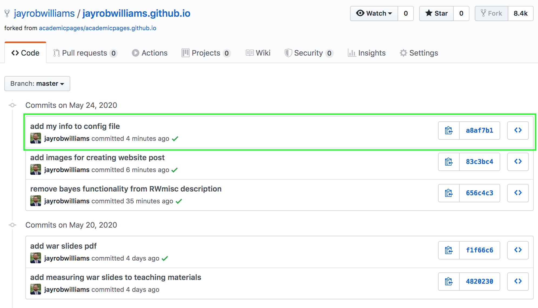
Task: Copy full SHA for commit a8af7b1
Action: click(x=449, y=131)
